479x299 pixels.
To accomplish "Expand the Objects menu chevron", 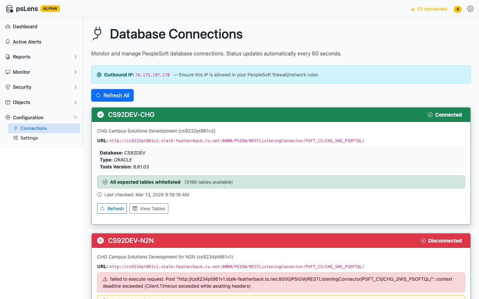I will click(x=76, y=102).
